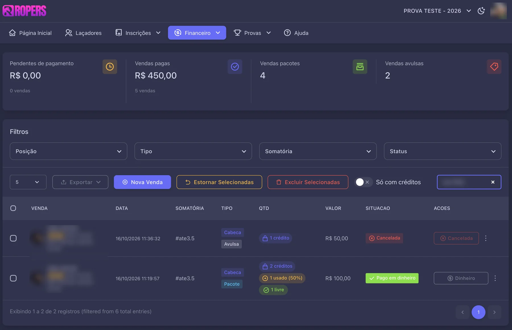Expand the Provas menu
Viewport: 512px width, 330px height.
[x=252, y=33]
